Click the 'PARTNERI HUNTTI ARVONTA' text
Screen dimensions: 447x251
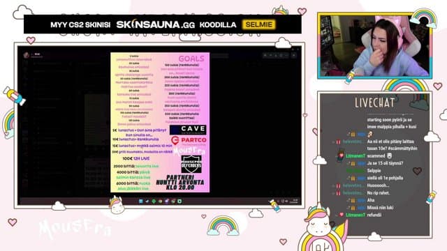(180, 182)
